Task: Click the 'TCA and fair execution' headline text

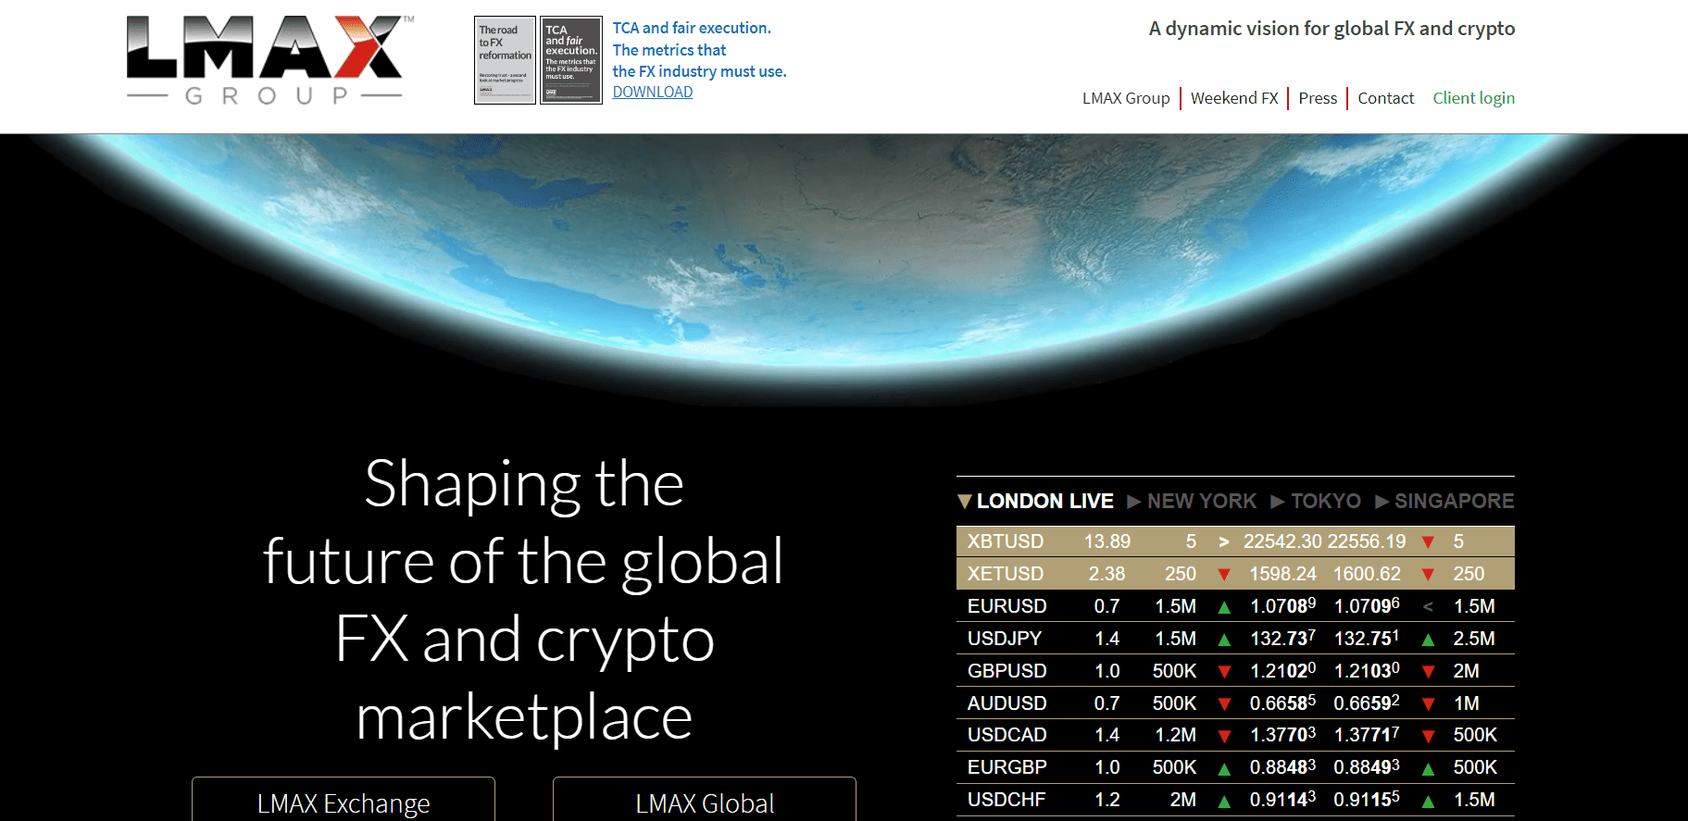Action: click(x=699, y=50)
